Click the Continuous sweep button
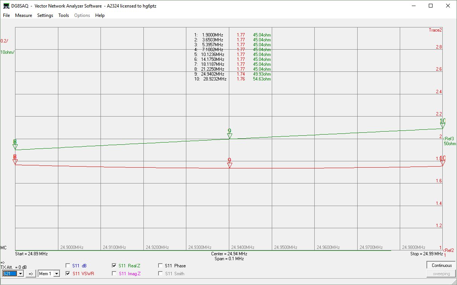The height and width of the screenshot is (285, 457). tap(442, 265)
